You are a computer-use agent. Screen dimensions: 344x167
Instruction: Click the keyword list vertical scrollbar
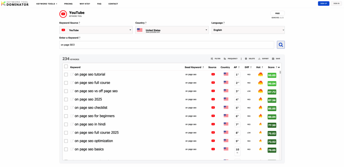click(281, 73)
